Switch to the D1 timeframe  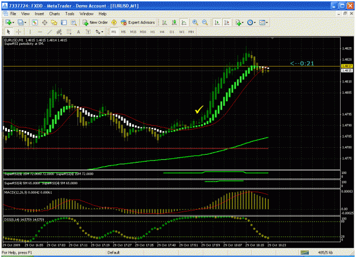pyautogui.click(x=172, y=32)
